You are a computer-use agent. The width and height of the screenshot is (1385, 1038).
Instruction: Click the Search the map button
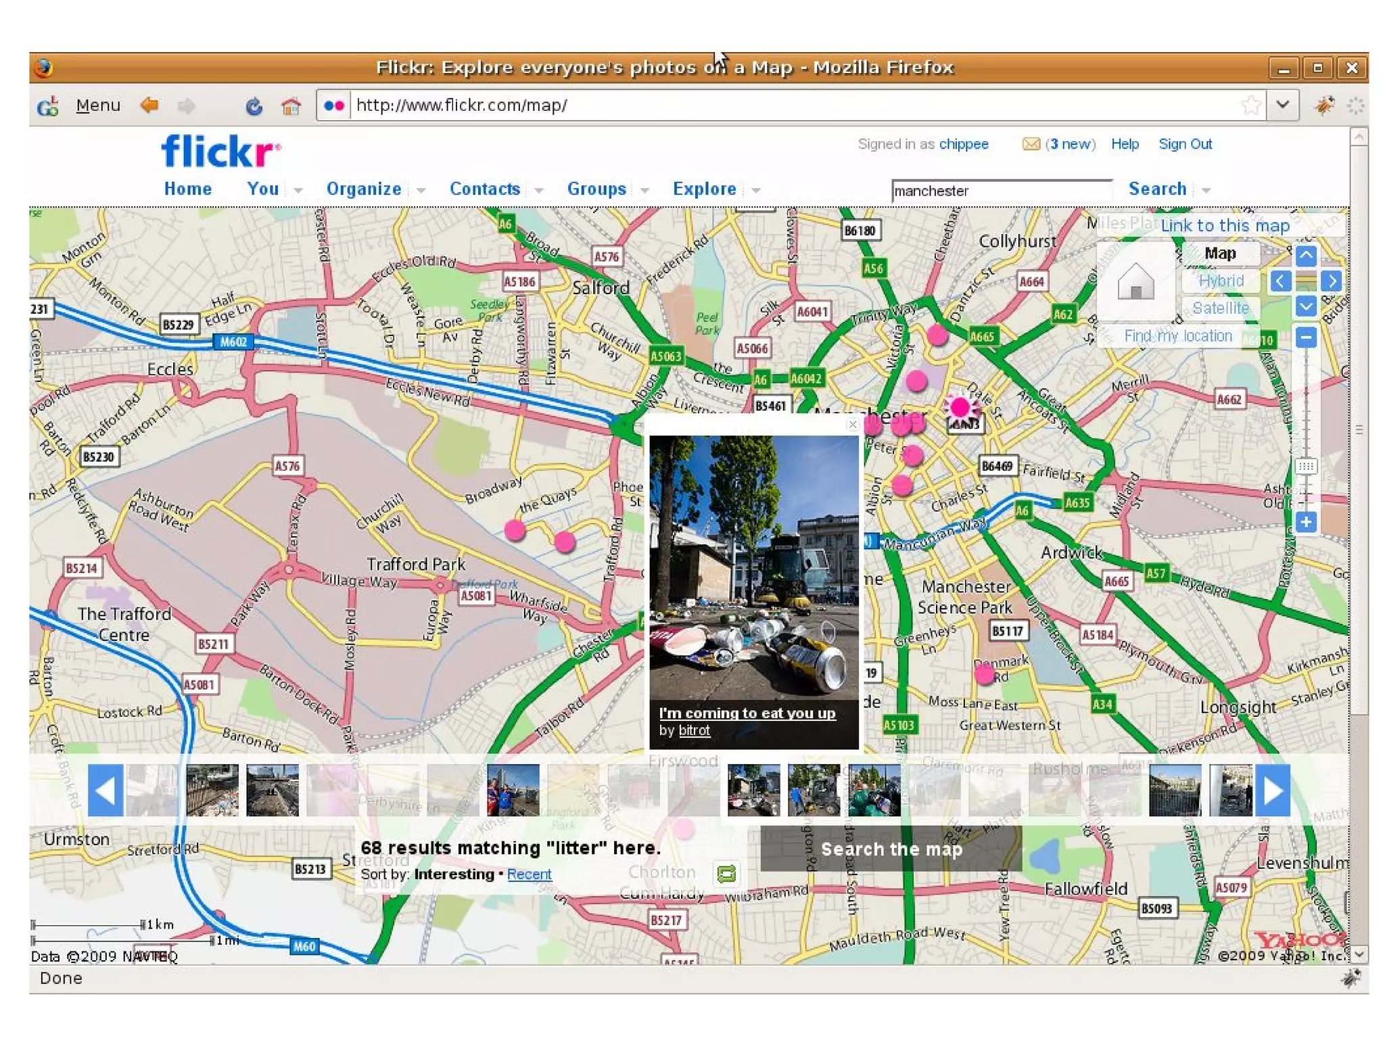tap(891, 849)
